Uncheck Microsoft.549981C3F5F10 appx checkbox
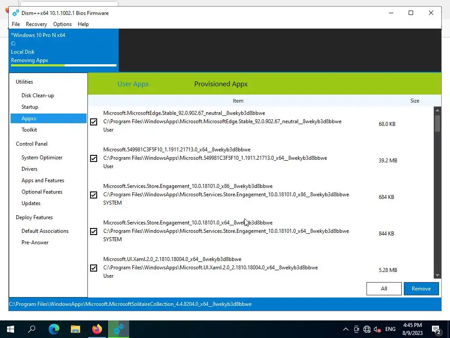 coord(94,158)
